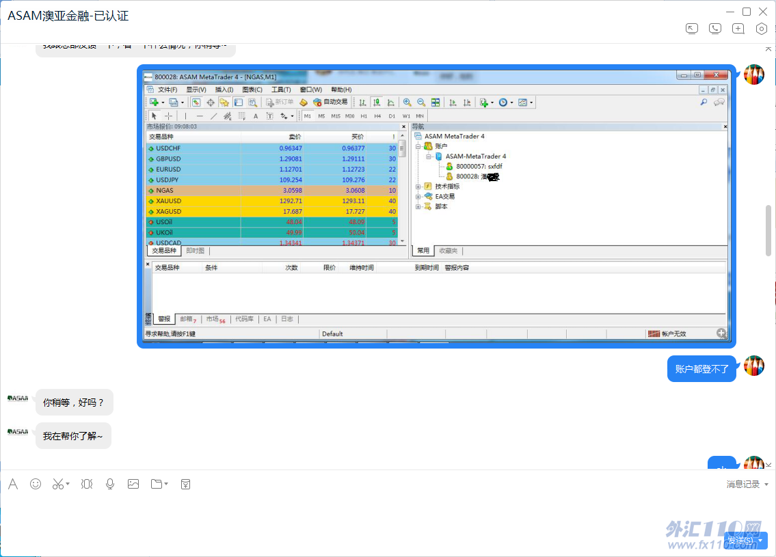The image size is (776, 557).
Task: Close the chat window
Action: [763, 12]
